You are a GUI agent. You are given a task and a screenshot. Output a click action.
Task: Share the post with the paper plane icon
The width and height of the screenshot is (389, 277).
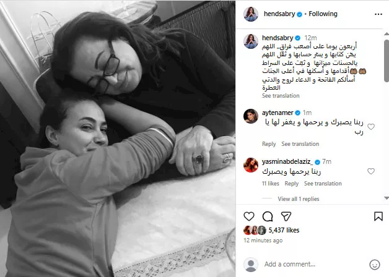(286, 216)
